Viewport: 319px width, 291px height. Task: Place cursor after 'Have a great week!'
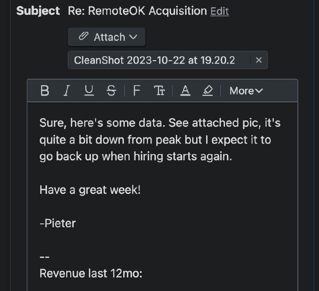click(x=141, y=190)
